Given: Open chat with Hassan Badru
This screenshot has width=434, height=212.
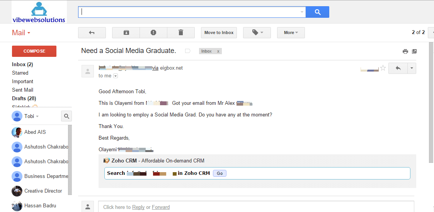Looking at the screenshot, I should coord(40,206).
